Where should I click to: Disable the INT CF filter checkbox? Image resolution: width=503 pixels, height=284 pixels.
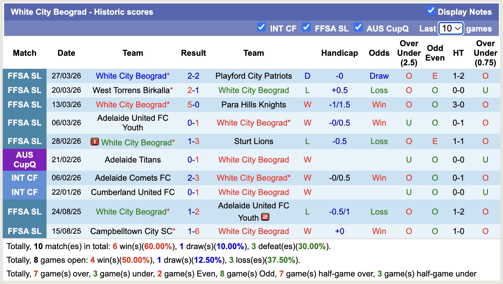click(x=261, y=26)
